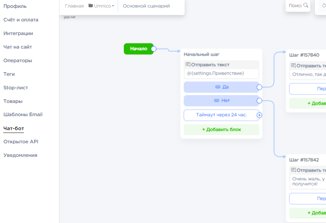Click the plus connector on the timeout row

pyautogui.click(x=259, y=115)
